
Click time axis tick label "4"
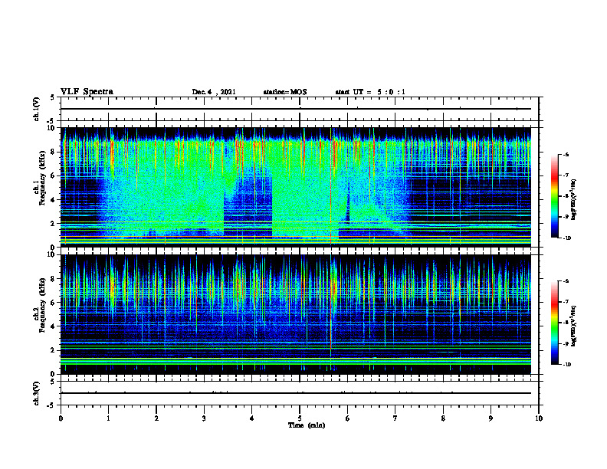[x=252, y=418]
